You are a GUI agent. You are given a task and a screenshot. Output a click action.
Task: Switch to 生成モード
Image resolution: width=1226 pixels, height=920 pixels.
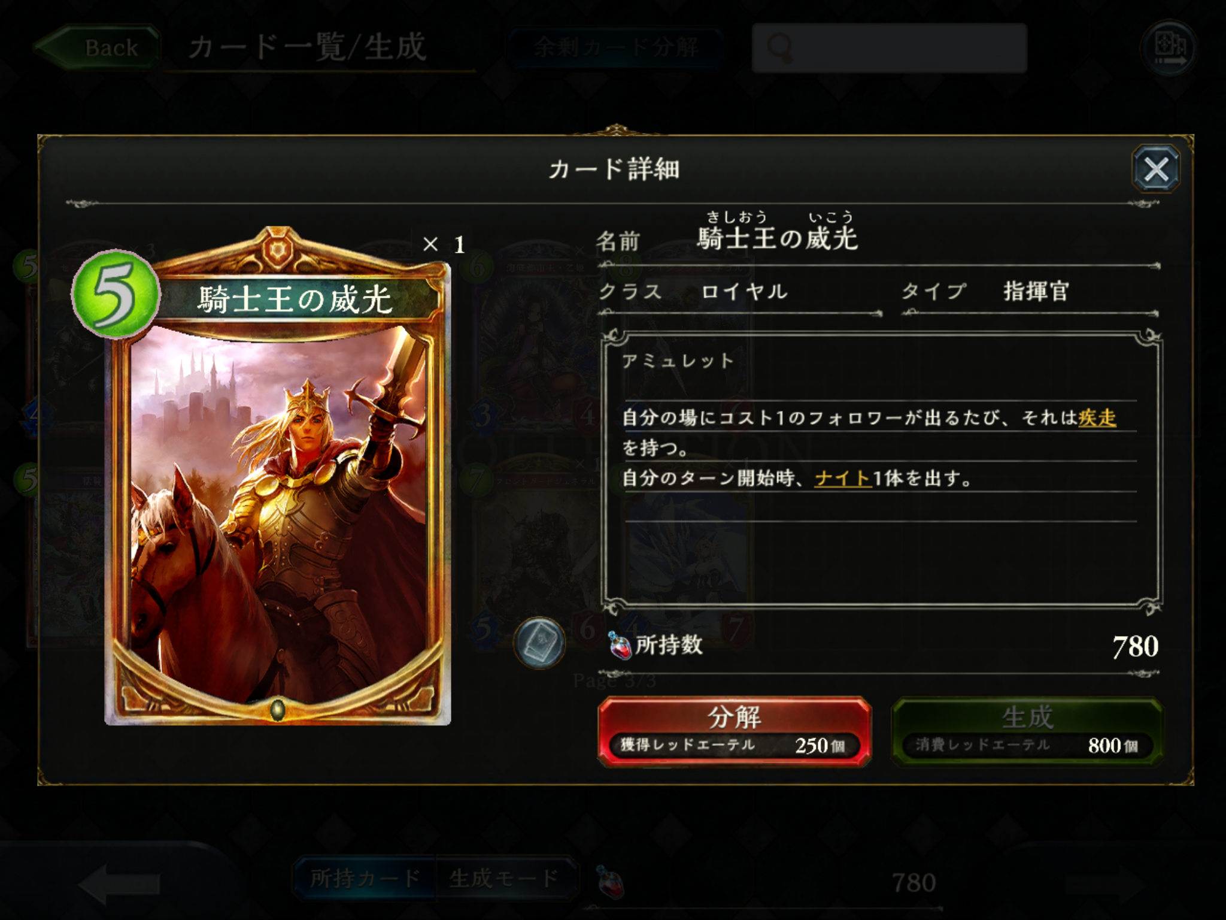[x=505, y=879]
